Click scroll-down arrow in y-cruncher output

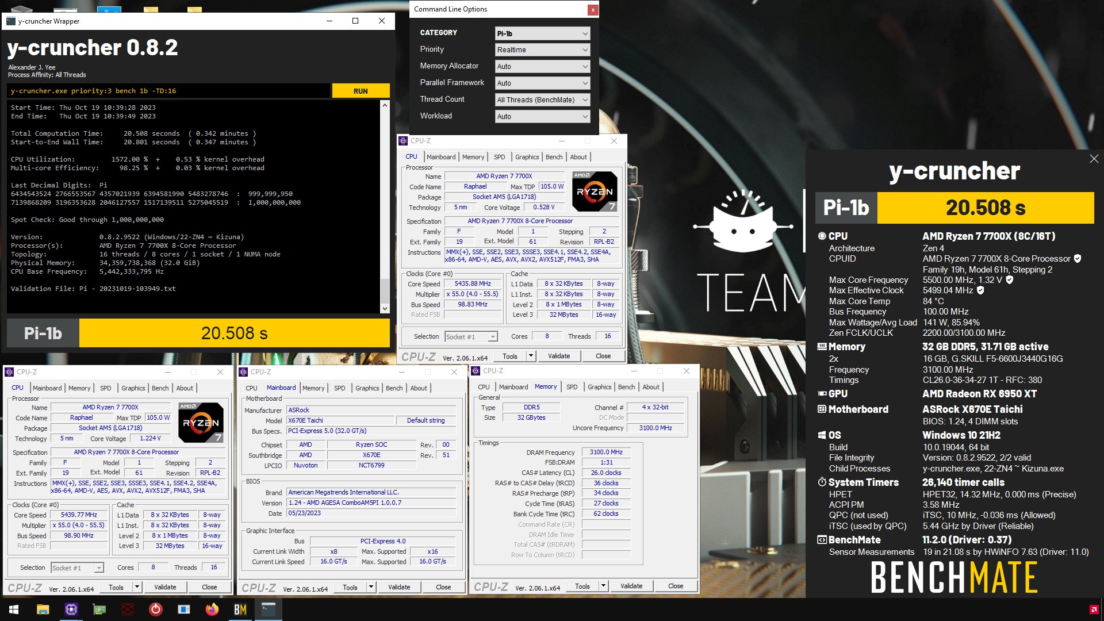pyautogui.click(x=385, y=309)
